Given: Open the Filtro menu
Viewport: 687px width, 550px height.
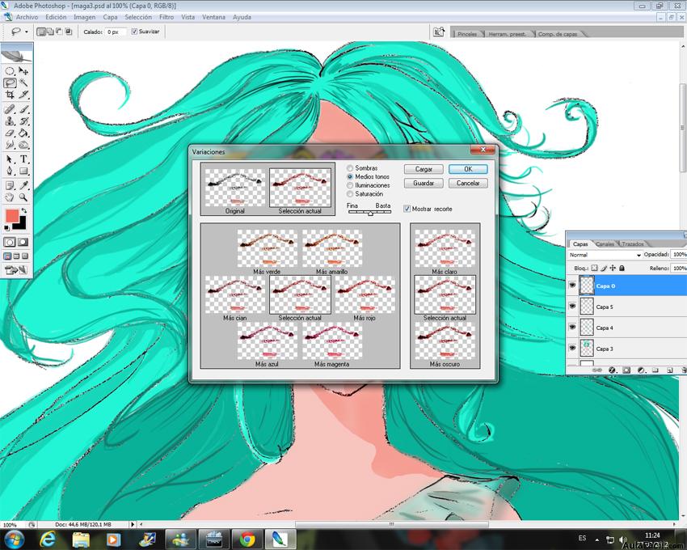Looking at the screenshot, I should pyautogui.click(x=166, y=17).
